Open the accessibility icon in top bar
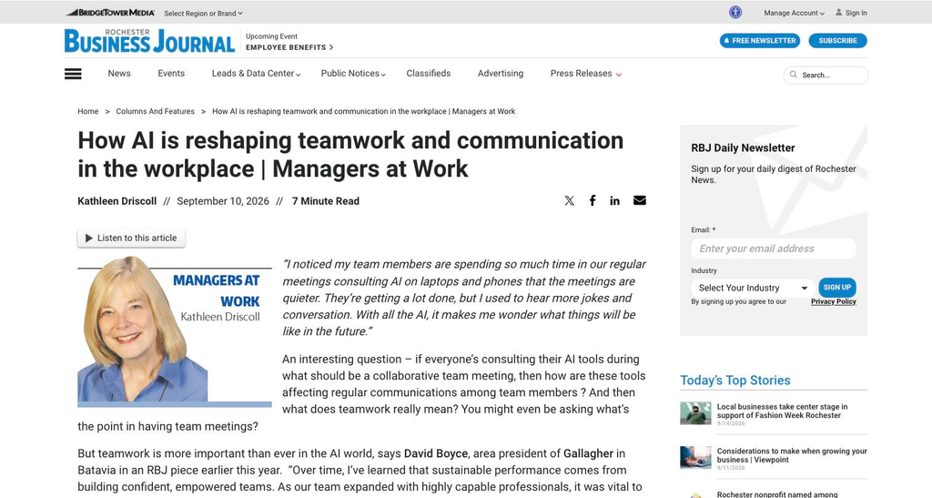Screen dimensions: 932x498 [x=735, y=13]
